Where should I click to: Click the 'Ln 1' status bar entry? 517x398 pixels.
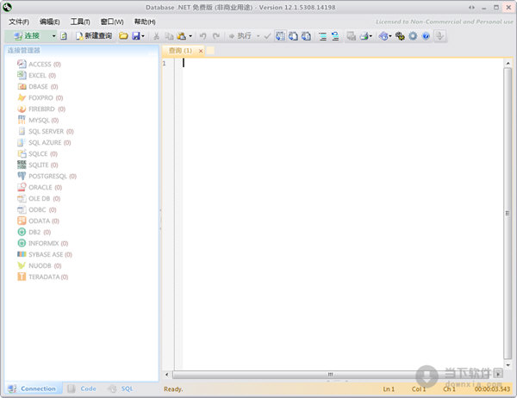click(389, 389)
